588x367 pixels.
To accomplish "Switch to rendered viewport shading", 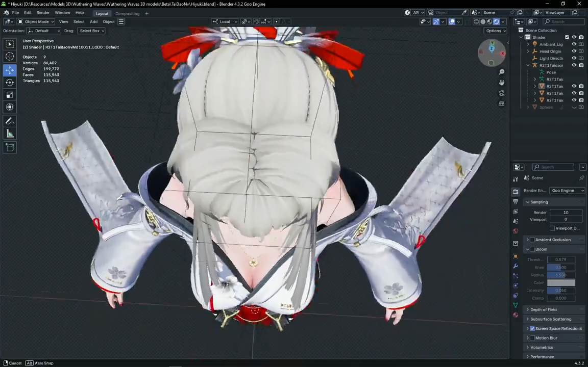I will (x=496, y=22).
